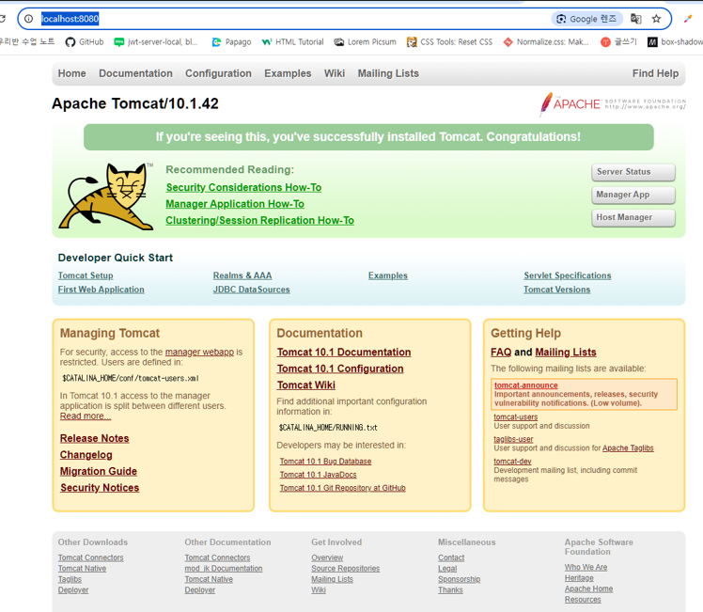The image size is (703, 612).
Task: Open the Papago bookmark
Action: click(x=231, y=42)
